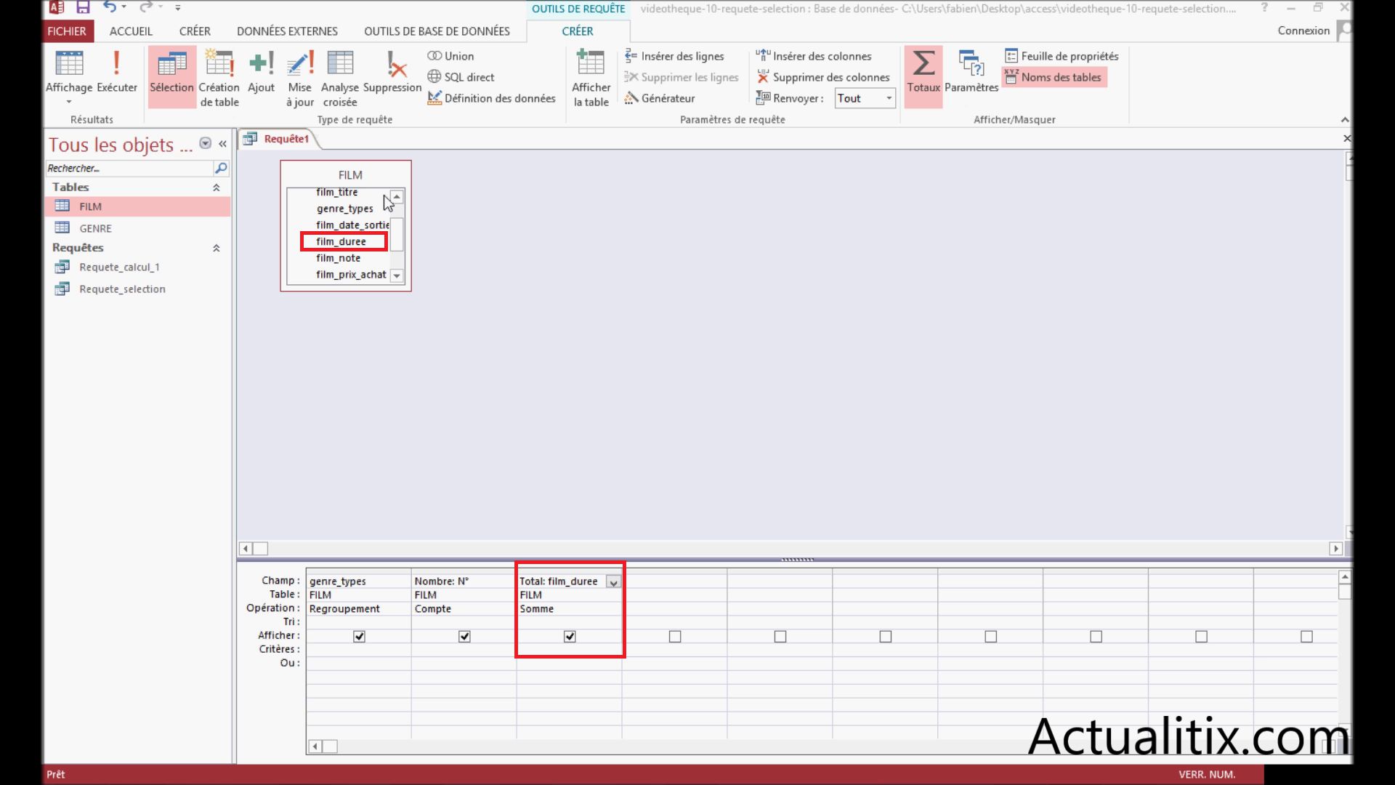This screenshot has width=1395, height=785.
Task: Uncheck Afficher for genre_types column
Action: pos(359,636)
